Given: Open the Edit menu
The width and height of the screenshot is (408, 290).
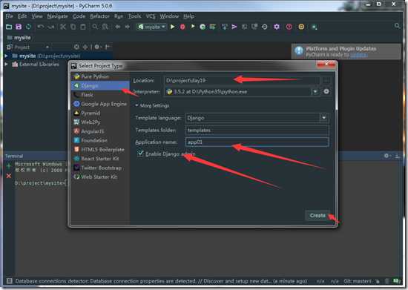Looking at the screenshot, I should pos(22,16).
